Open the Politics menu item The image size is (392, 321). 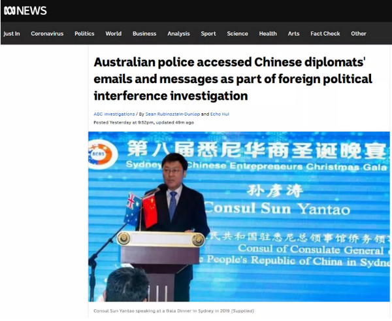pos(84,34)
